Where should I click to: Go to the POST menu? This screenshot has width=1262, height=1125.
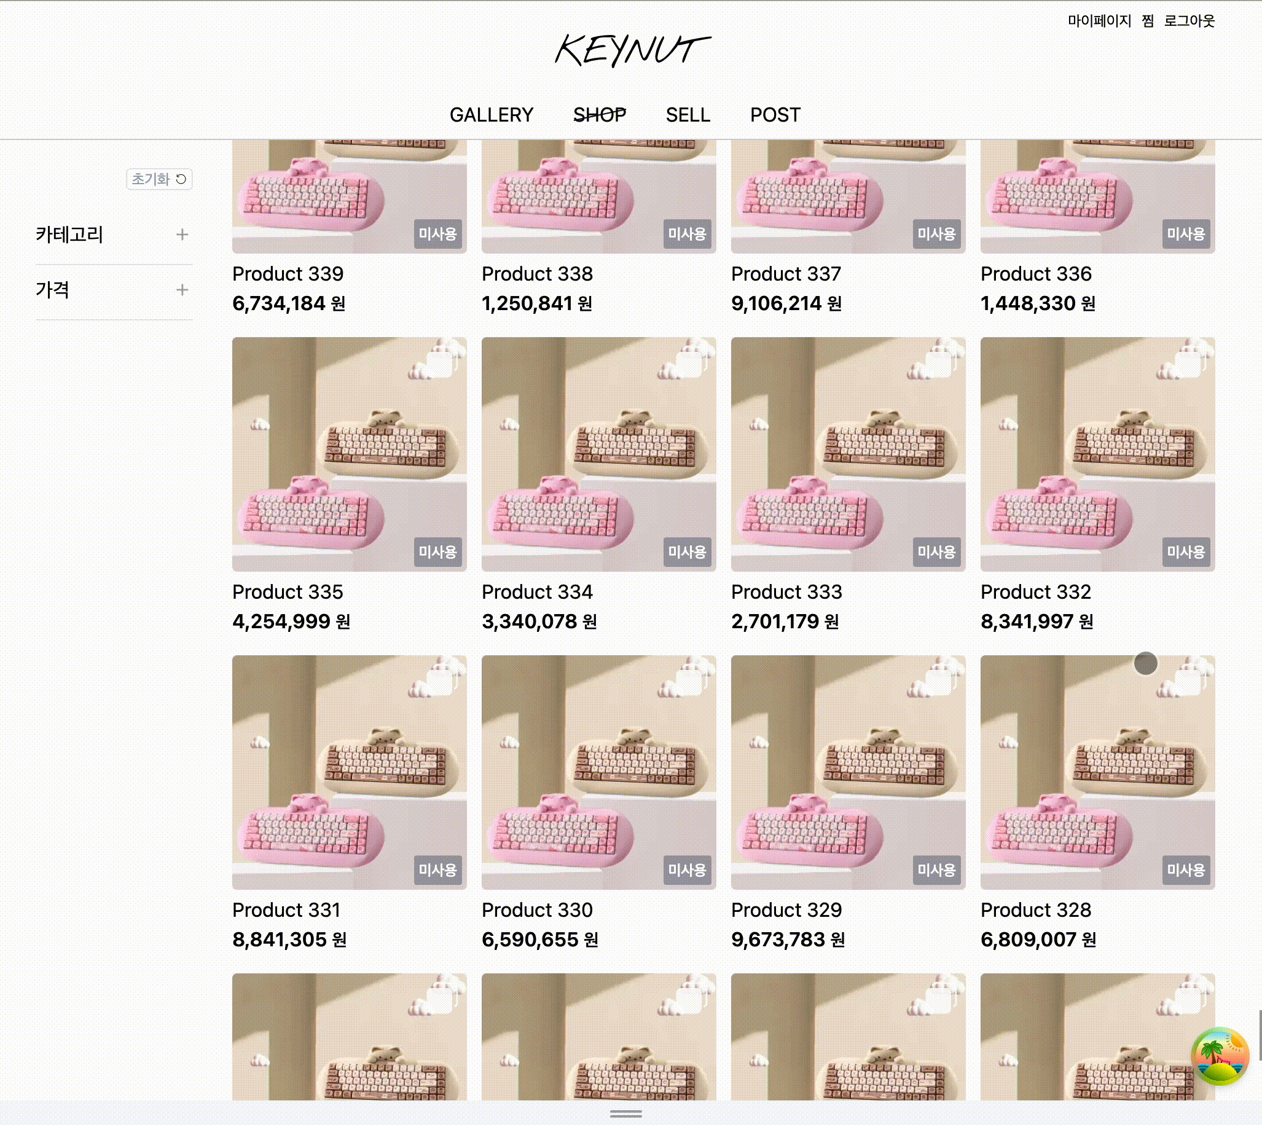775,115
